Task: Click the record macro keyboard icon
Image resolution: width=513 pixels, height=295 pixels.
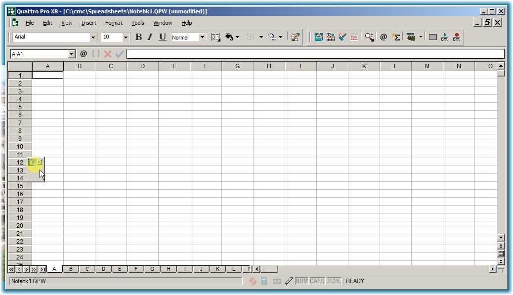Action: point(456,37)
